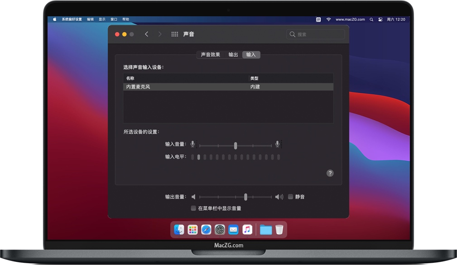The image size is (457, 265).
Task: Enable the 静音 (mute) checkbox
Action: click(x=290, y=196)
